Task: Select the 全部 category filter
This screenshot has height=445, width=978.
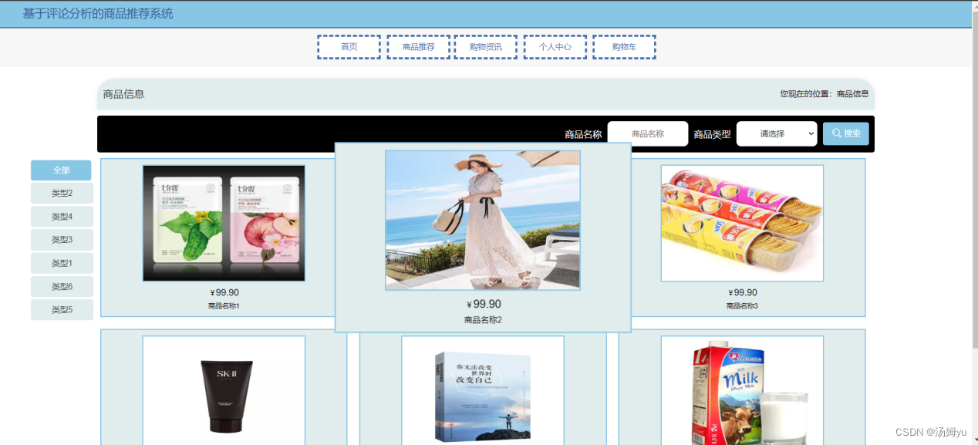Action: pyautogui.click(x=61, y=170)
